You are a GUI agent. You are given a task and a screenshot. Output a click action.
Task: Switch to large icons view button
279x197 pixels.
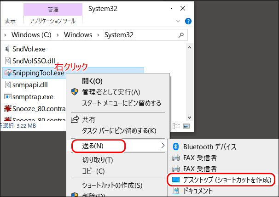coord(186,126)
